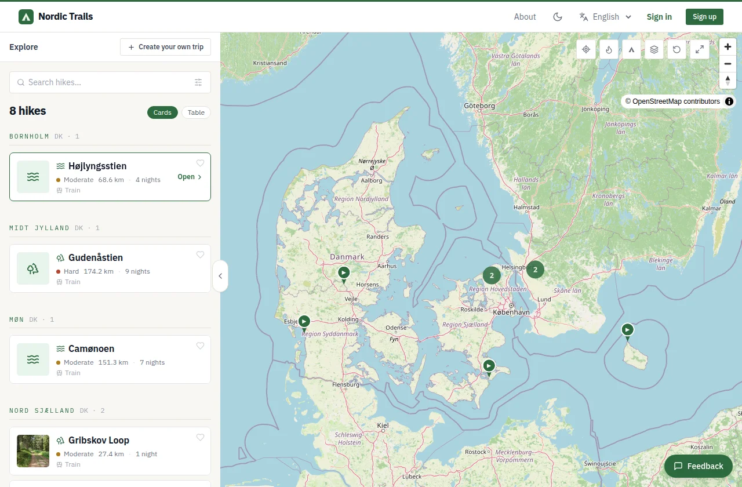Open the search filter sliders icon

pyautogui.click(x=198, y=82)
